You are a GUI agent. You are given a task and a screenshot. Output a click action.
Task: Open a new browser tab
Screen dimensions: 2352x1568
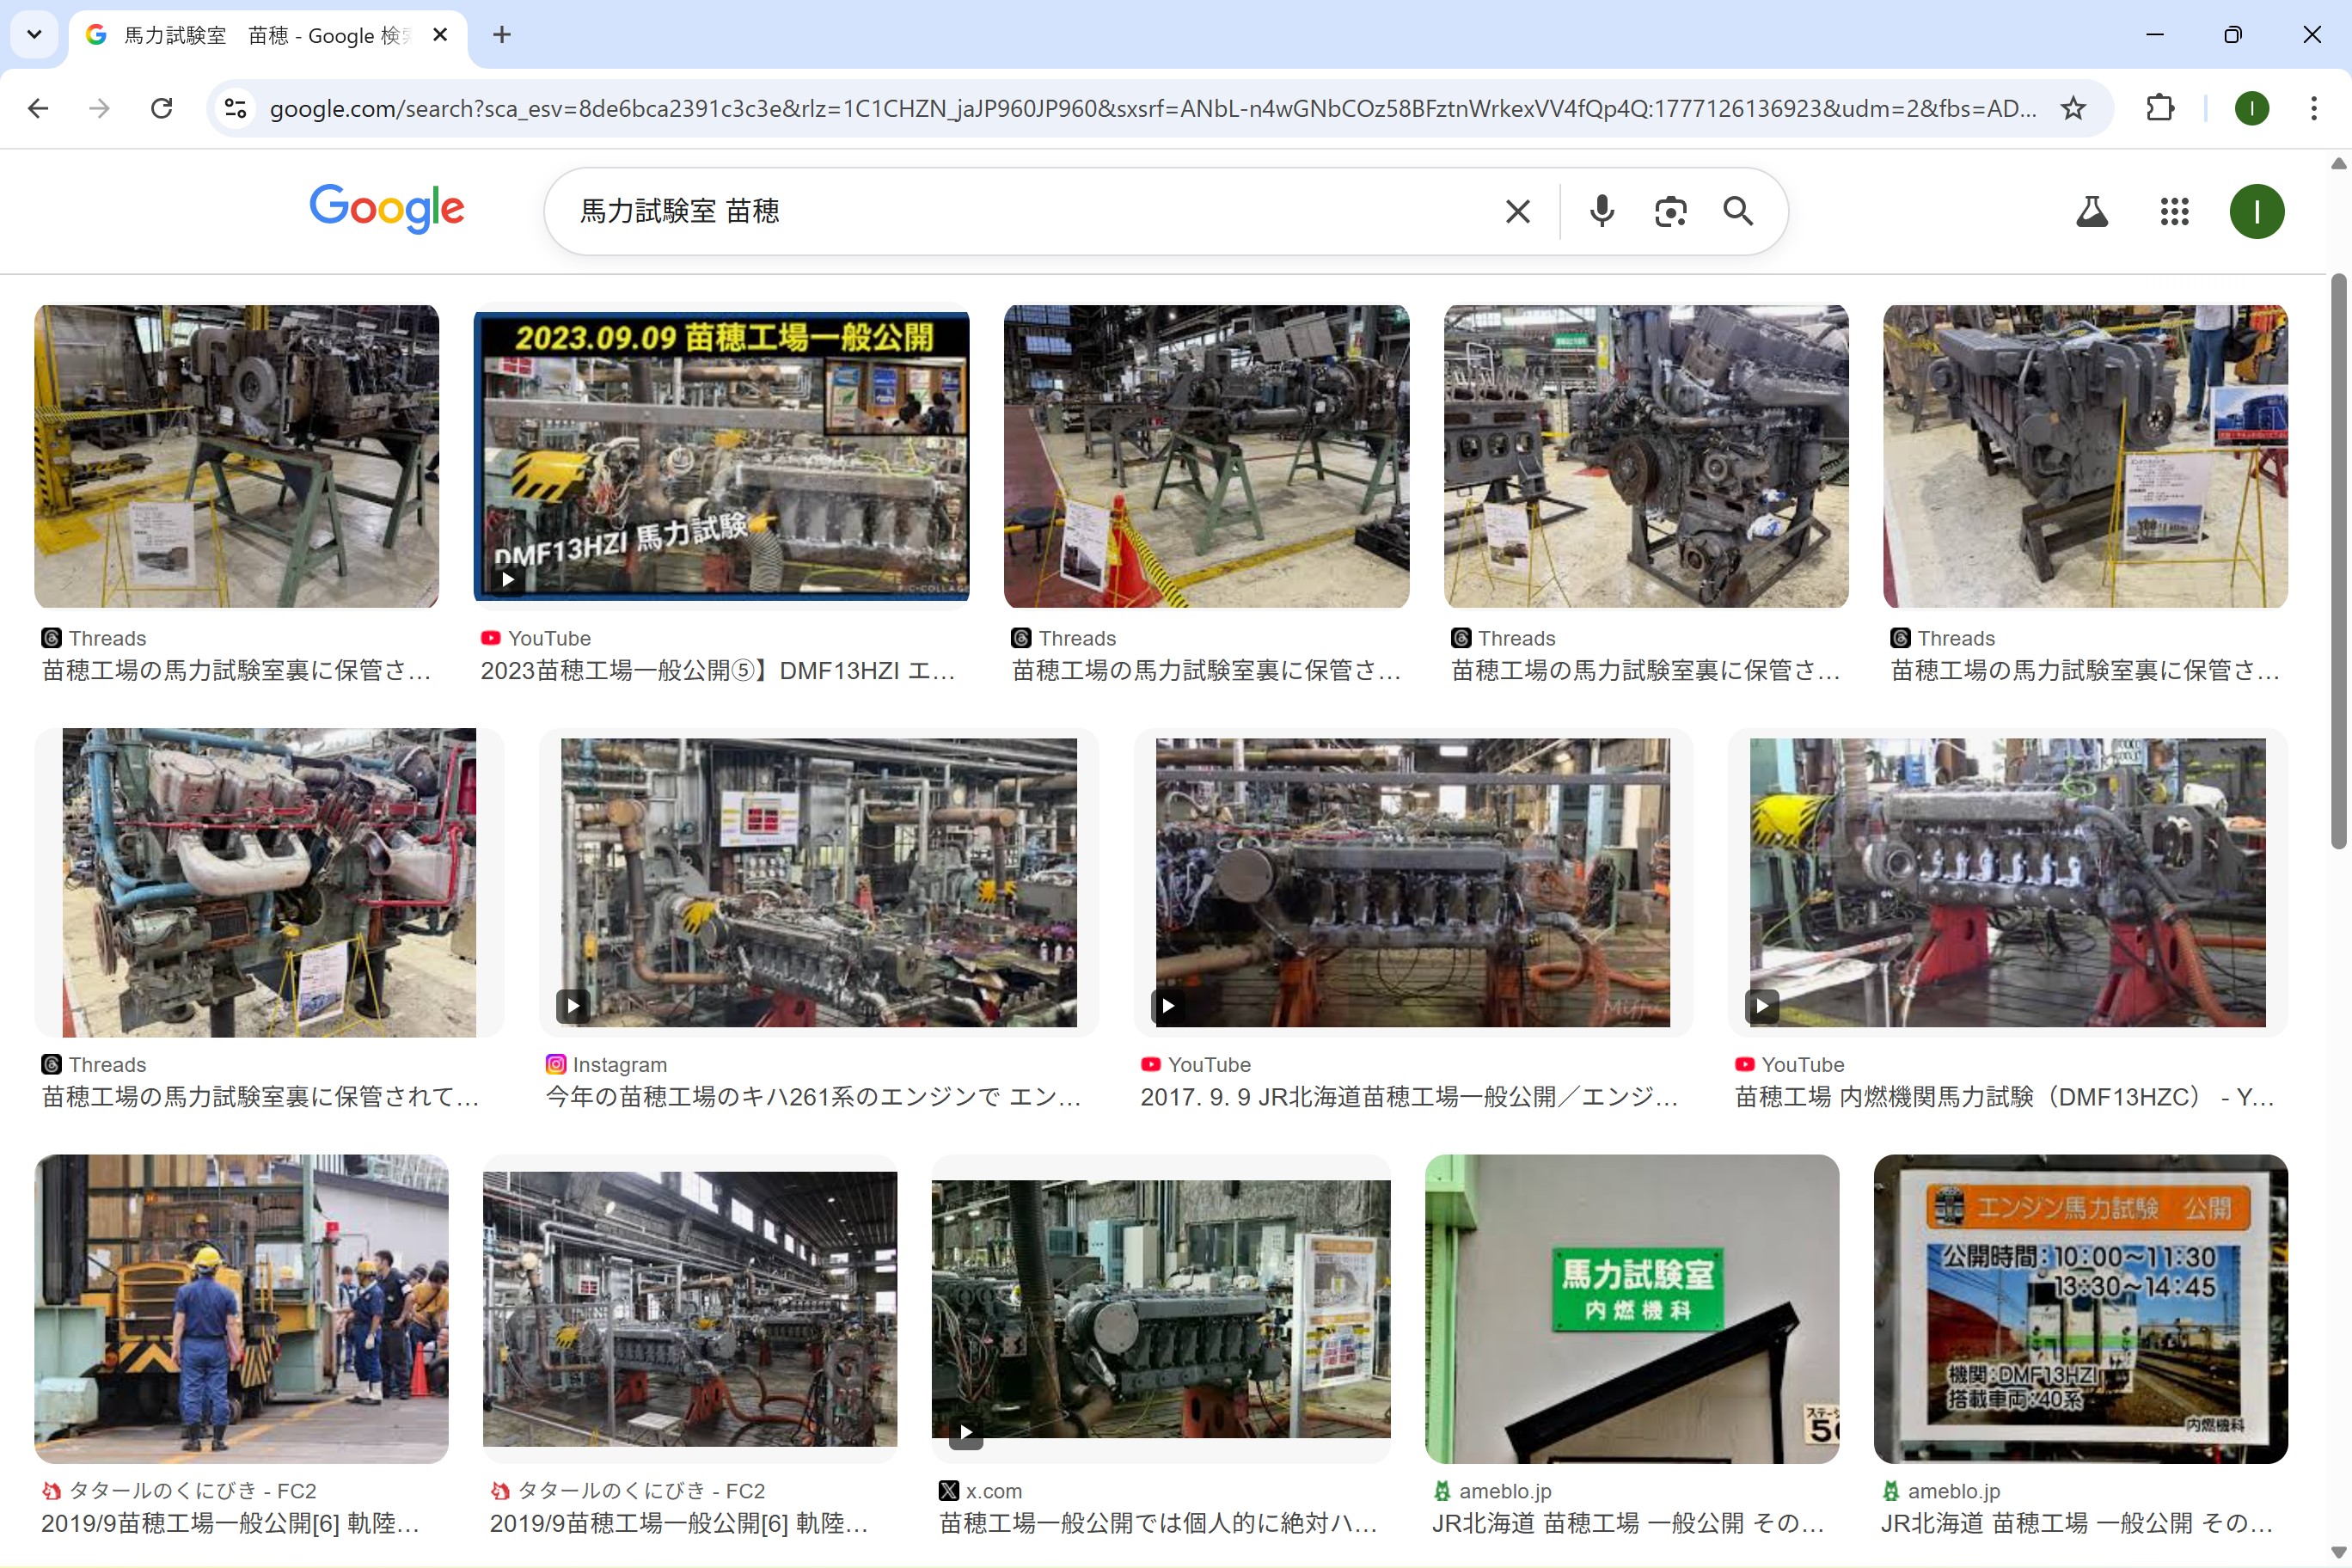point(502,35)
